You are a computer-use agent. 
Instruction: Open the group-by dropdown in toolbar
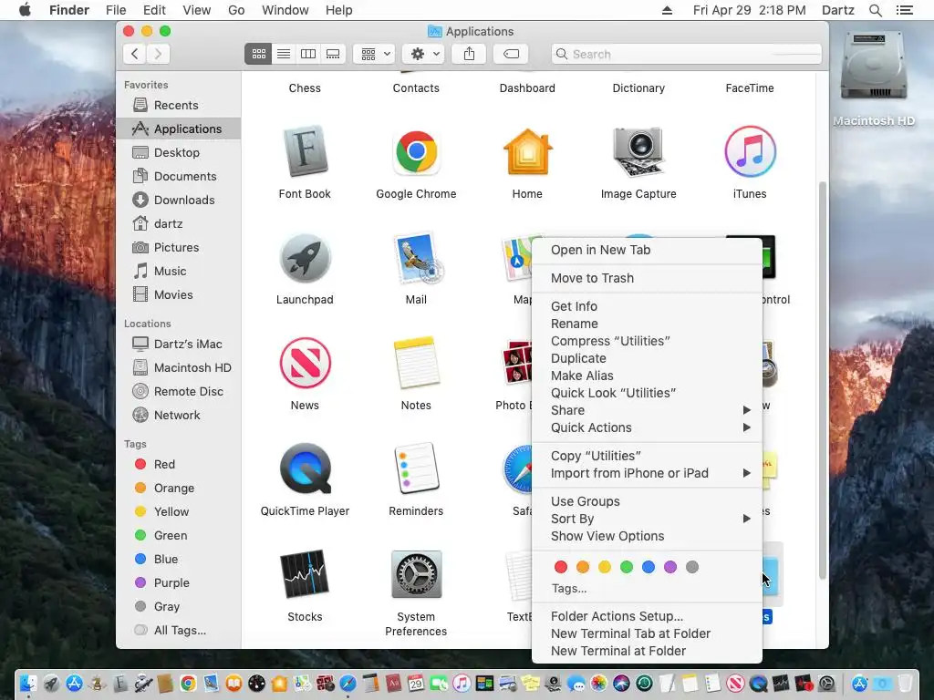[375, 54]
